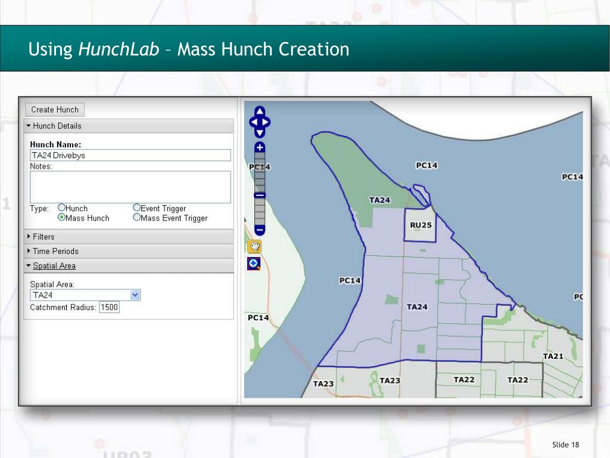610x458 pixels.
Task: Click the TA21 label on the map
Action: pyautogui.click(x=553, y=357)
